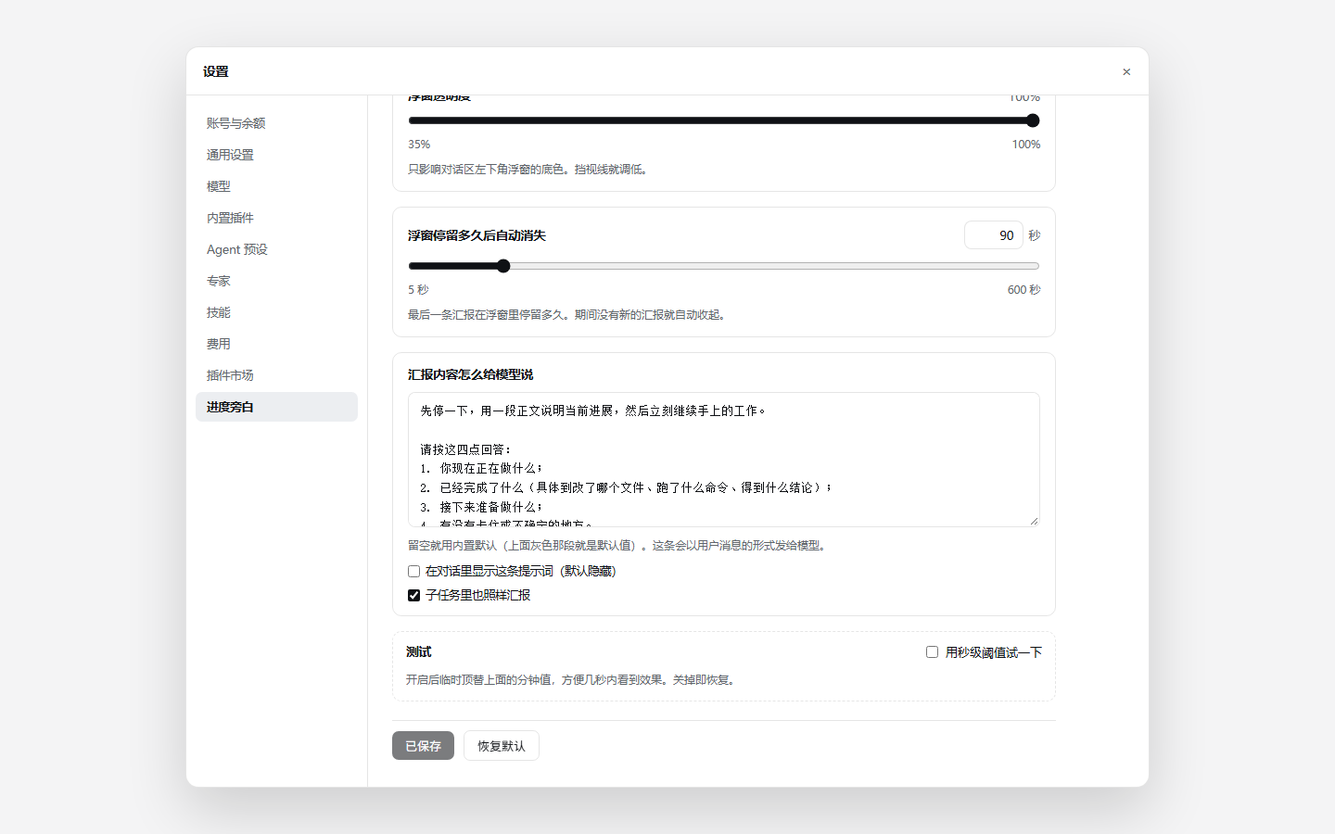Uncheck 子任务里也照样汇报 checkbox

[413, 596]
